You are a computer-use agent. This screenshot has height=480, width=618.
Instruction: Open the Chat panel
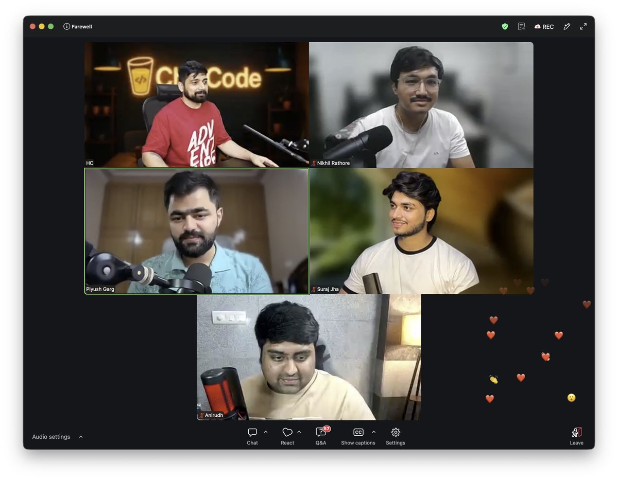pos(252,436)
